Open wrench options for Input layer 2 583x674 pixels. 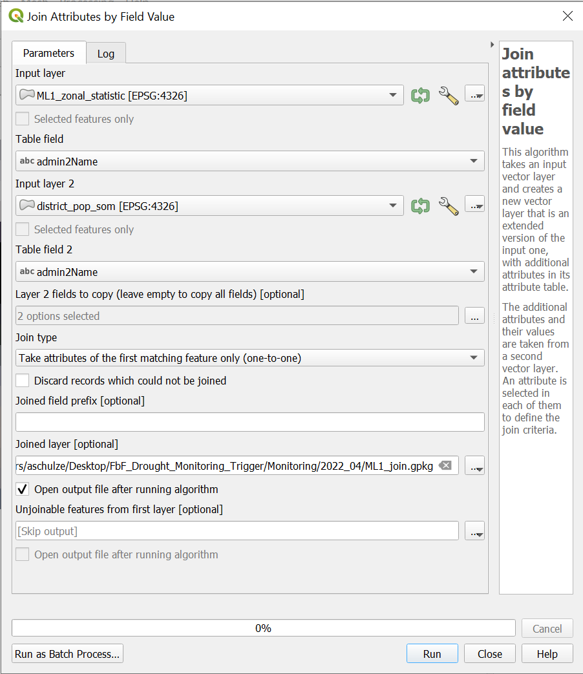tap(448, 206)
